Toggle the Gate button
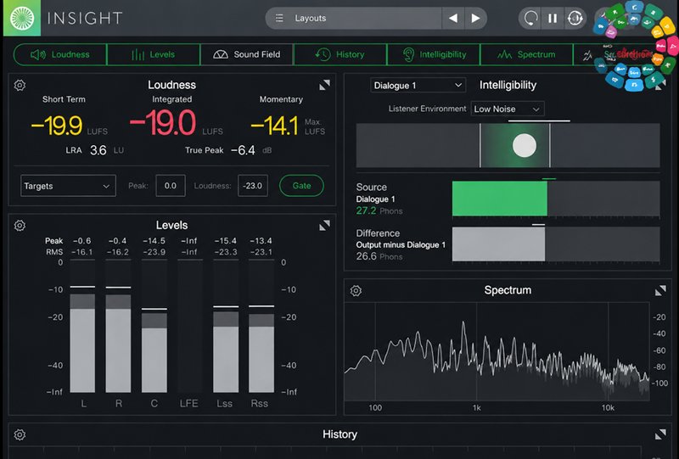The width and height of the screenshot is (679, 459). tap(301, 186)
